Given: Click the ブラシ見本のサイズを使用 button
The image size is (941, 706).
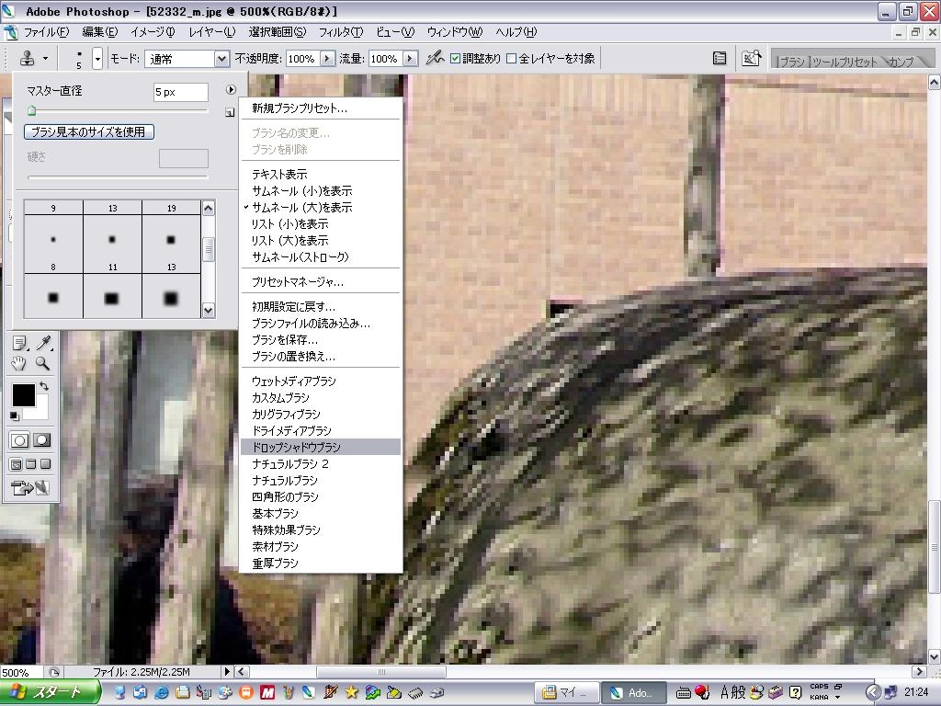Looking at the screenshot, I should pos(88,132).
